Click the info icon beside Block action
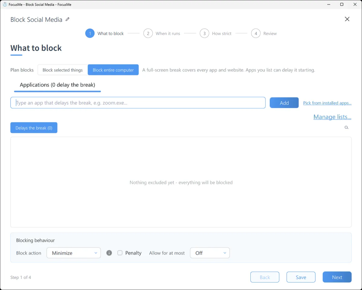Screen dimensions: 362x290 [x=109, y=253]
